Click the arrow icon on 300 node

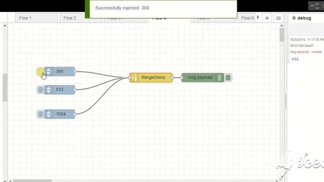coord(49,72)
